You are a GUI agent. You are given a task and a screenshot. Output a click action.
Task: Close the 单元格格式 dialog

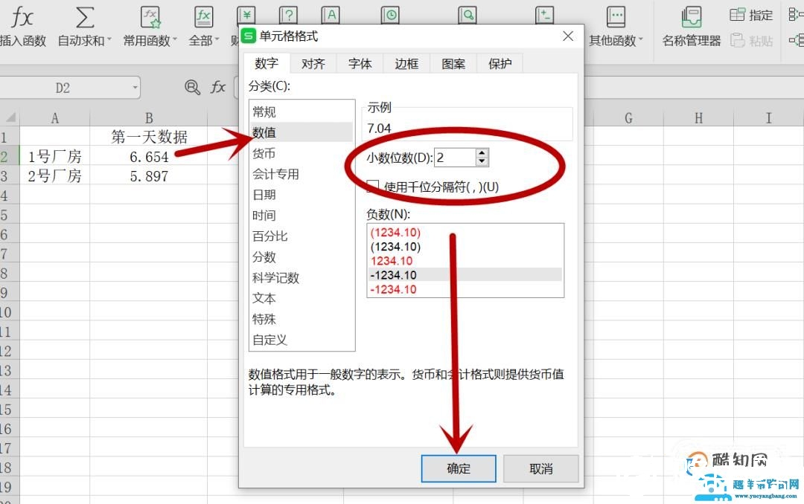click(x=567, y=36)
